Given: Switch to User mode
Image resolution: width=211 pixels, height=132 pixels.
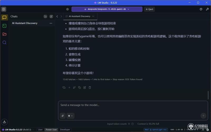Looking at the screenshot, I should pos(40,130).
